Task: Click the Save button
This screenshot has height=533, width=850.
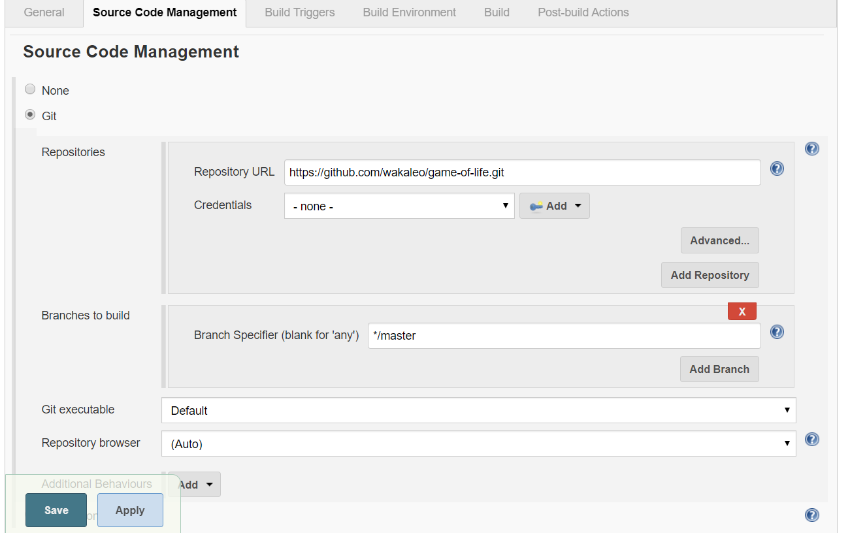Action: point(56,510)
